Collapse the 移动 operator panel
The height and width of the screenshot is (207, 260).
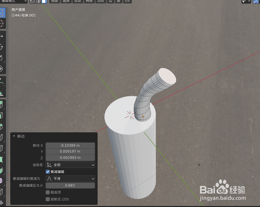[x=14, y=136]
